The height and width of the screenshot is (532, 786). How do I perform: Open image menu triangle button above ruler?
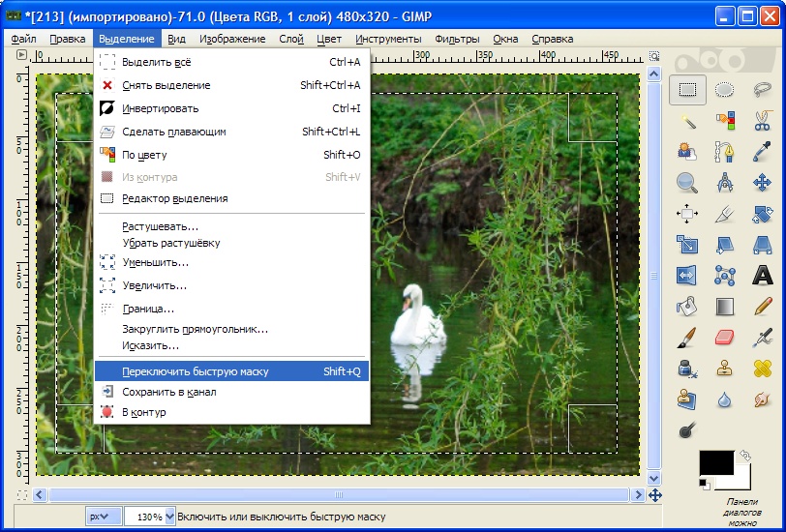coord(22,58)
